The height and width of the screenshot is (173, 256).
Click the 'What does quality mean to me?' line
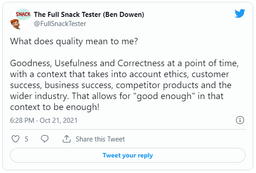[74, 42]
